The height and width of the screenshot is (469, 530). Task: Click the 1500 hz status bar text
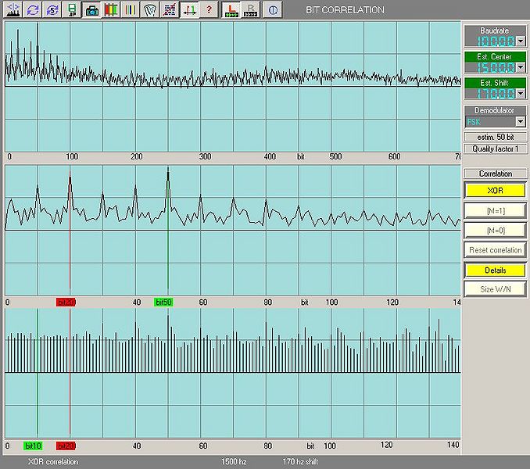pyautogui.click(x=234, y=461)
